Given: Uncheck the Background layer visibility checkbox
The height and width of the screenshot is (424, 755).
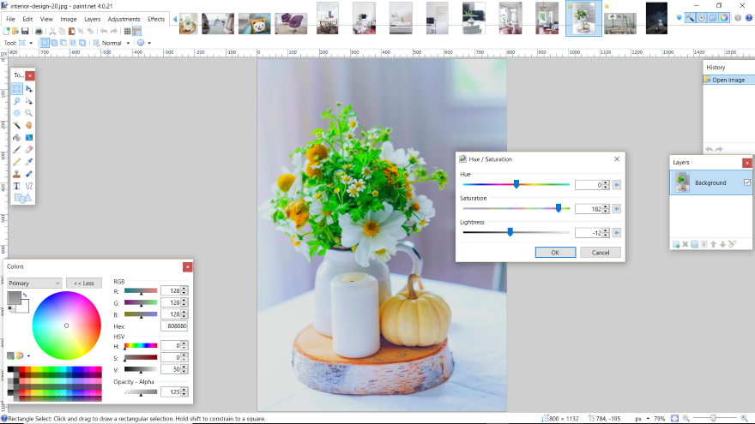Looking at the screenshot, I should tap(746, 182).
